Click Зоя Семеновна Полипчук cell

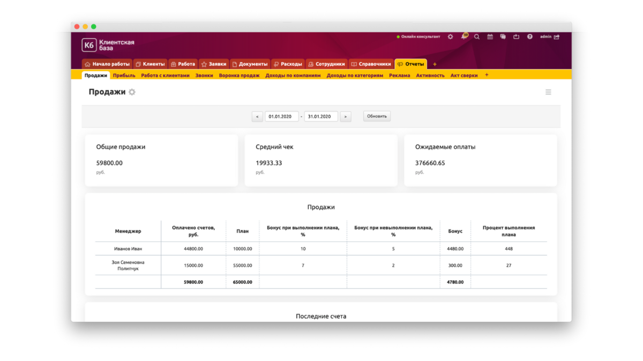click(x=128, y=265)
